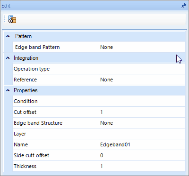Select the Layer property label
The height and width of the screenshot is (176, 189).
[x=20, y=134]
